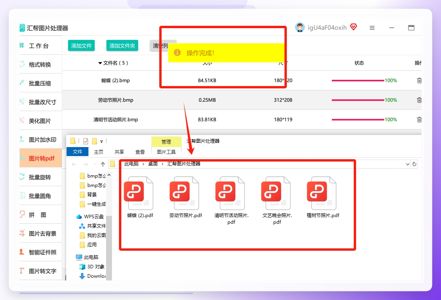Select the 一键生成 folder in tree

point(93,204)
